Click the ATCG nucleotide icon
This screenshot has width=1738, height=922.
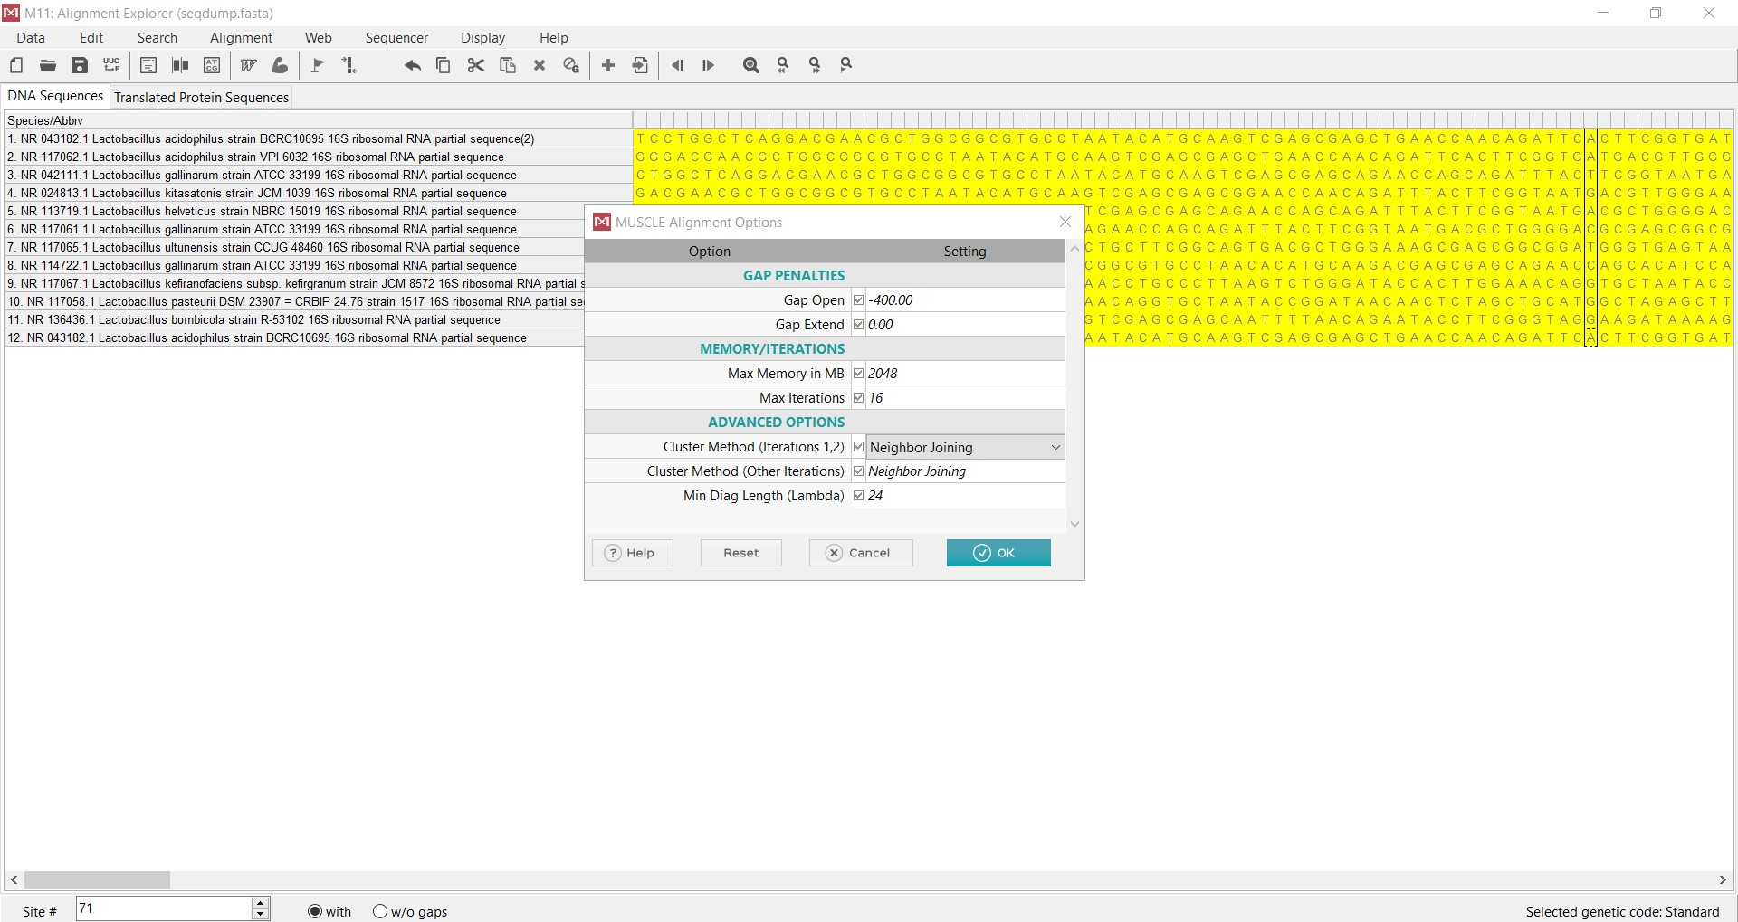pos(212,65)
